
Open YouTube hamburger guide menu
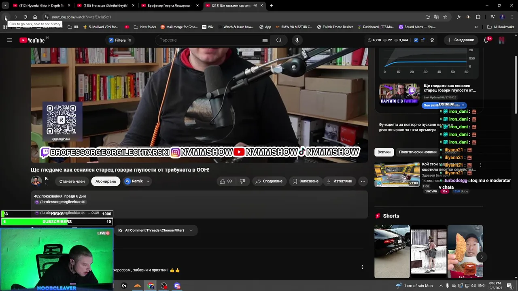[x=10, y=40]
